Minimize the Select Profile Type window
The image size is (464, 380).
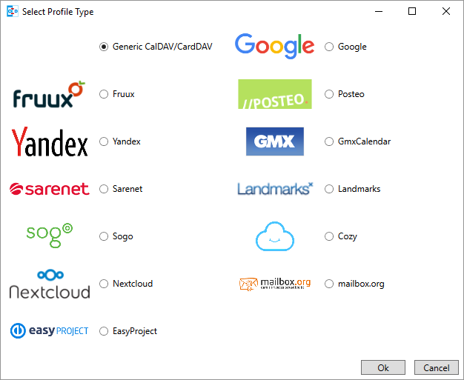(379, 12)
